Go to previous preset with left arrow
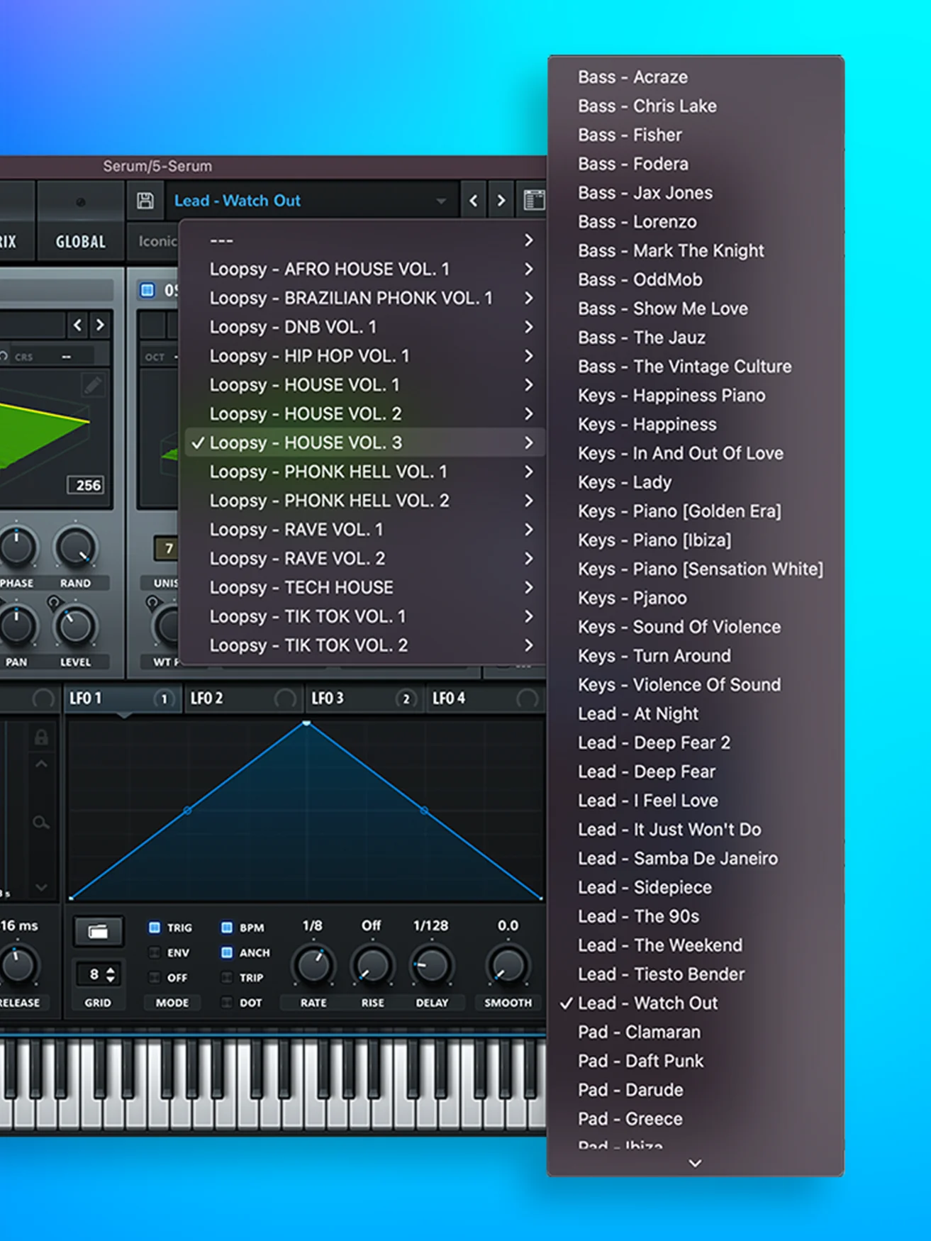 click(474, 201)
